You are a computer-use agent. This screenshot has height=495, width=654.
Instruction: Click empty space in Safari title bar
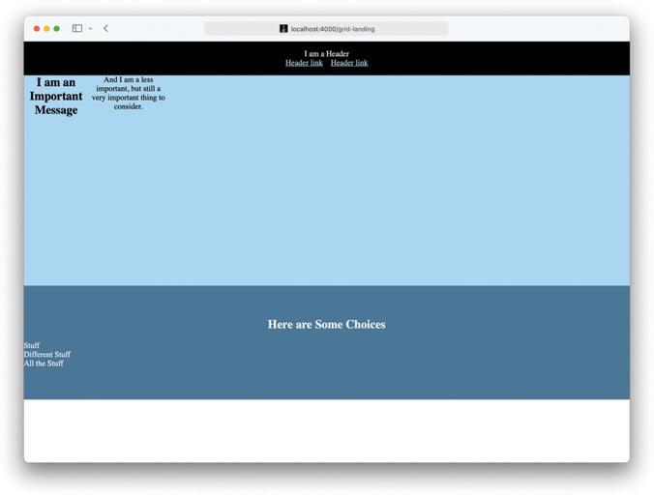coord(532,29)
